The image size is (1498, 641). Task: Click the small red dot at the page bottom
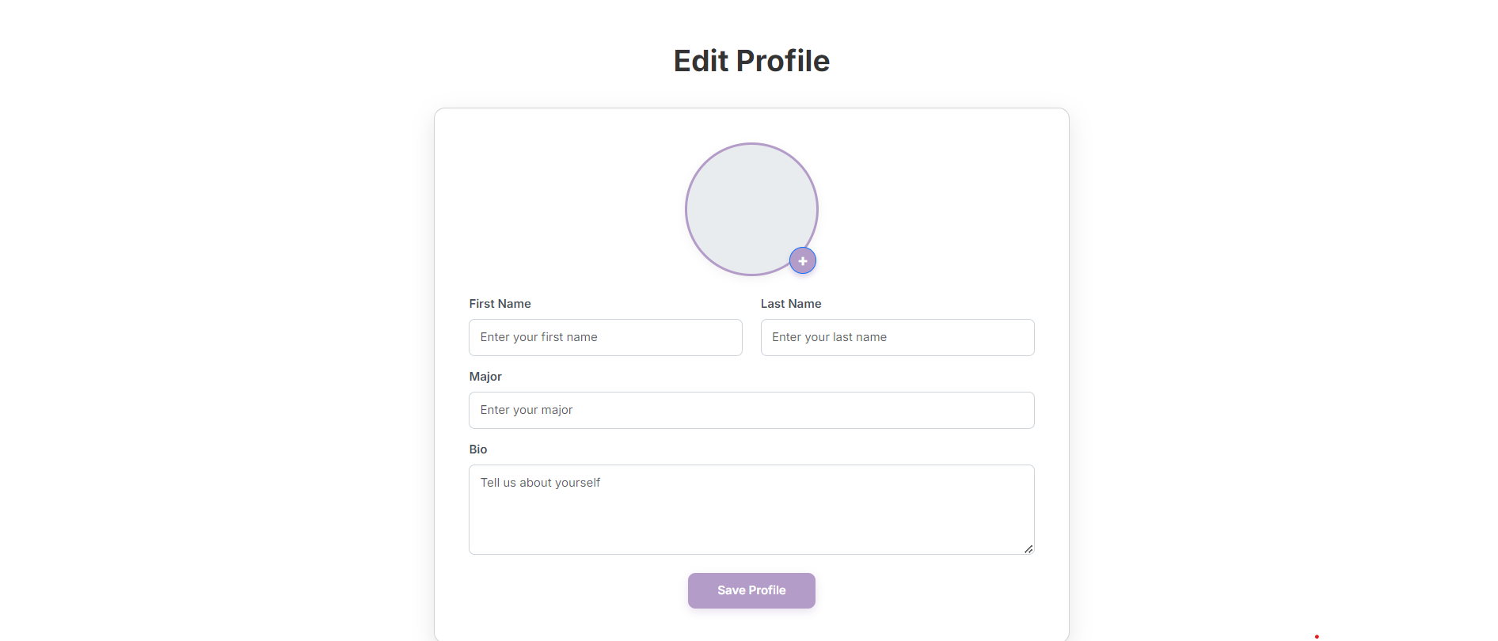[x=1317, y=636]
